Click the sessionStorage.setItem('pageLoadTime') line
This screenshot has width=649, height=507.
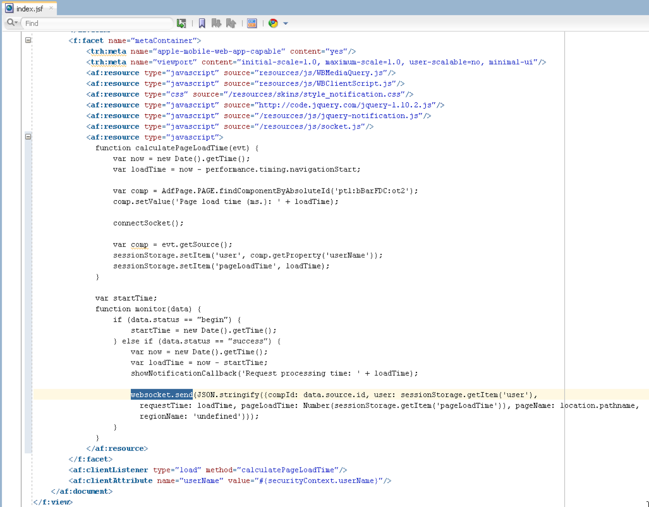(x=221, y=266)
